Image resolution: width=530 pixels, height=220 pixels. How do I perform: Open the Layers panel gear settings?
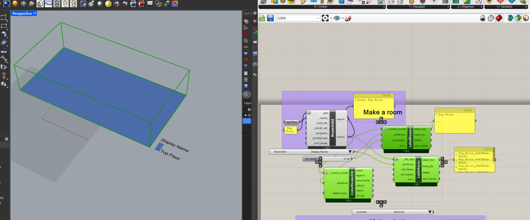(255, 13)
